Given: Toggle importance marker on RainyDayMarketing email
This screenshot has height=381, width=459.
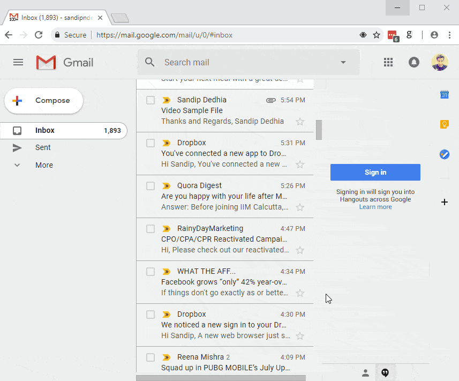Looking at the screenshot, I should click(166, 229).
